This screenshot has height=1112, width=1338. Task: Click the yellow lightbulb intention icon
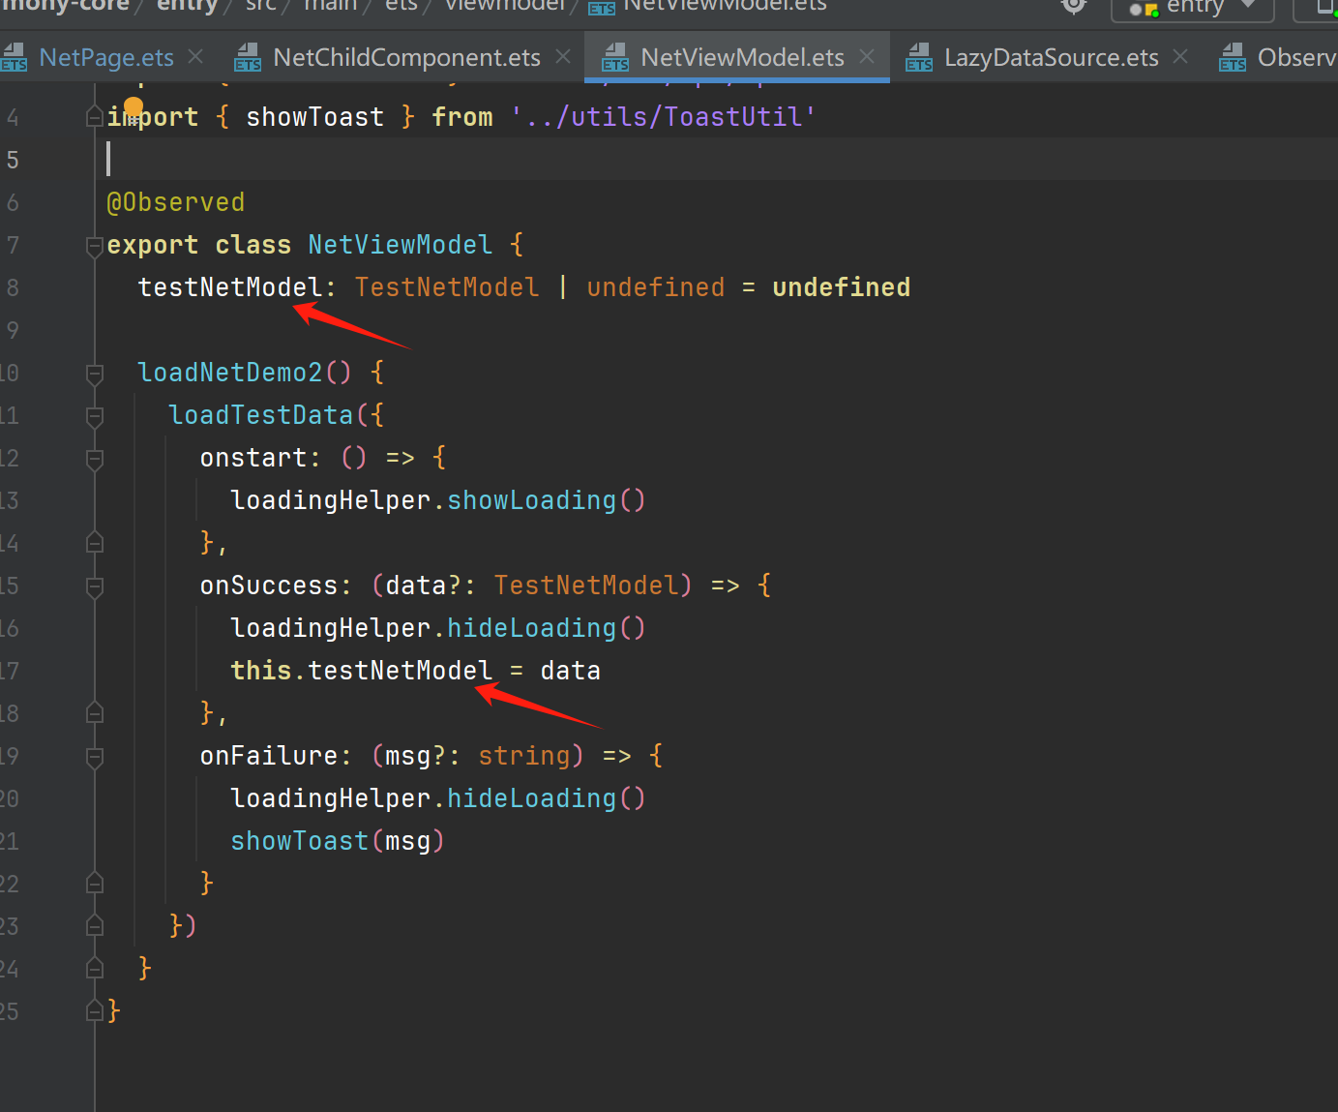[x=134, y=106]
